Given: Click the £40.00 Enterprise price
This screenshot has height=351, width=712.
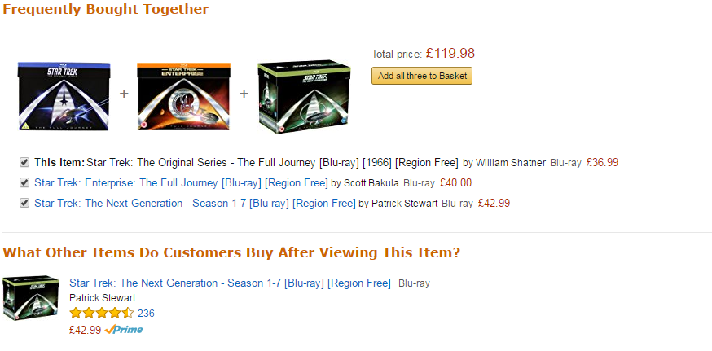Looking at the screenshot, I should [455, 183].
